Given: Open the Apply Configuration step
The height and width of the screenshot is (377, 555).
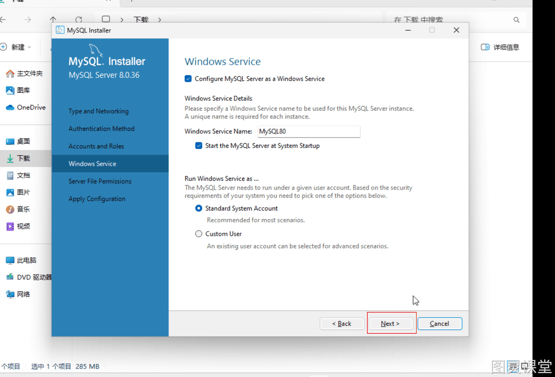Looking at the screenshot, I should 97,199.
